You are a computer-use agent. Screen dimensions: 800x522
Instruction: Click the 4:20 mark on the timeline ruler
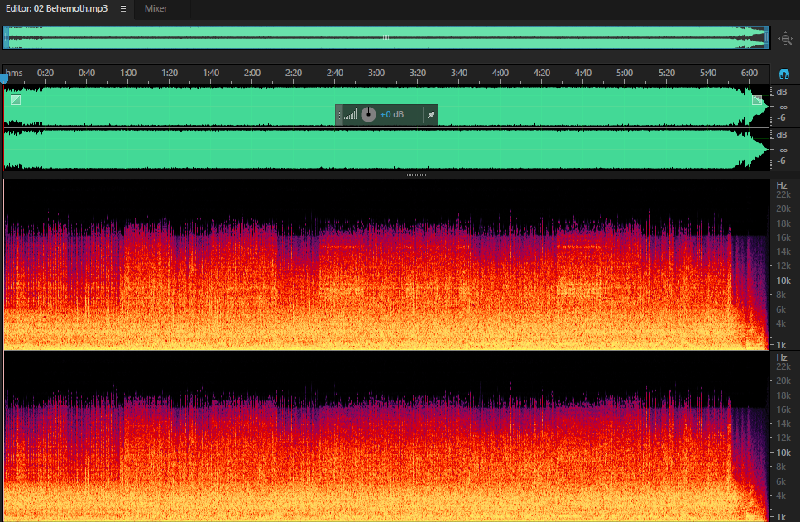(541, 73)
